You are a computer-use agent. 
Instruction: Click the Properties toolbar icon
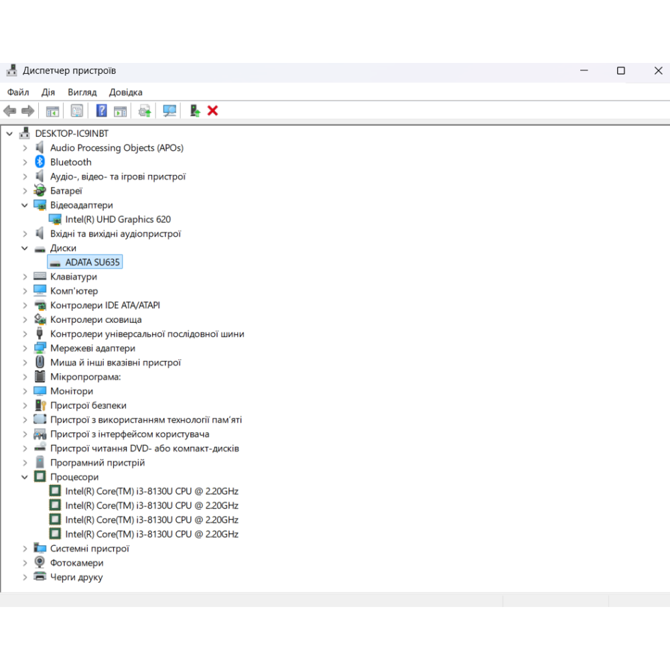[77, 111]
